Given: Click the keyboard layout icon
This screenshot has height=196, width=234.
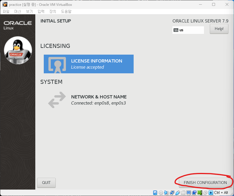Looking at the screenshot, I should [x=176, y=30].
